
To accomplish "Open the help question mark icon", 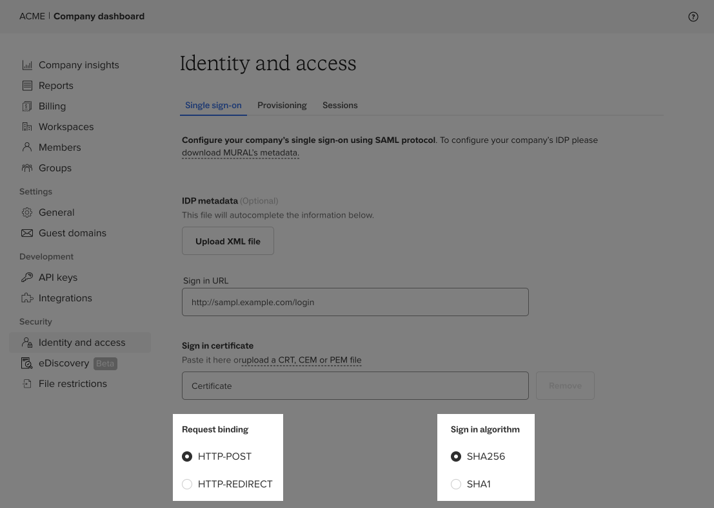I will tap(693, 17).
